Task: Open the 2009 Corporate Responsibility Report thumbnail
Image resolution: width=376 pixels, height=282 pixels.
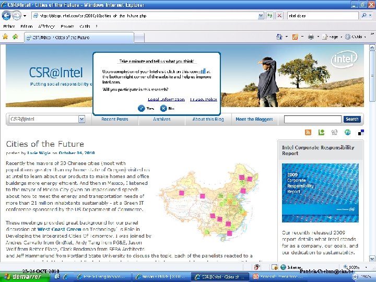Action: pyautogui.click(x=320, y=193)
